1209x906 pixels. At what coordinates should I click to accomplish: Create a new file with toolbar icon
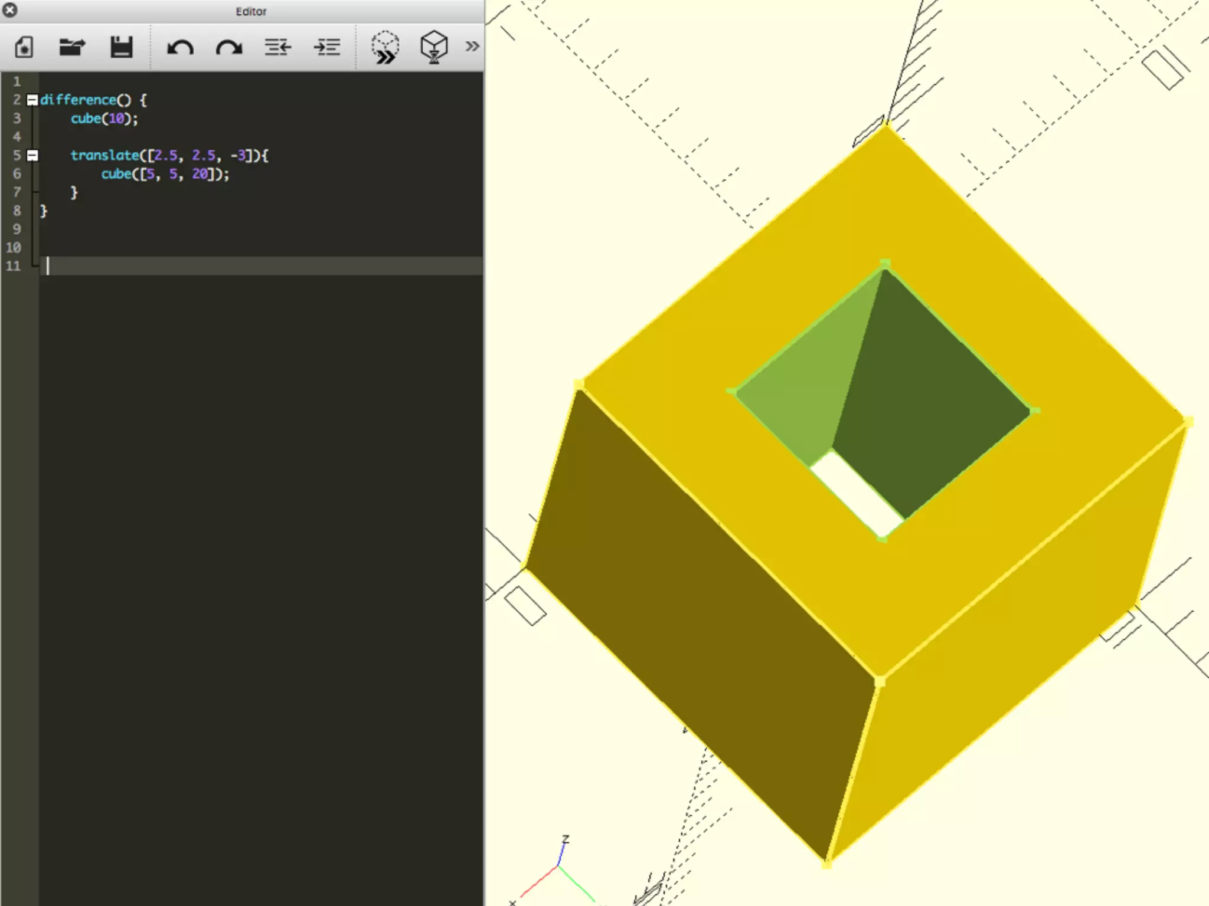point(24,47)
